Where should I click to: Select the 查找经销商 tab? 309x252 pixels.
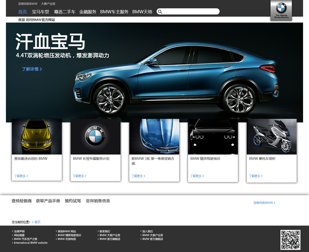pos(22,201)
